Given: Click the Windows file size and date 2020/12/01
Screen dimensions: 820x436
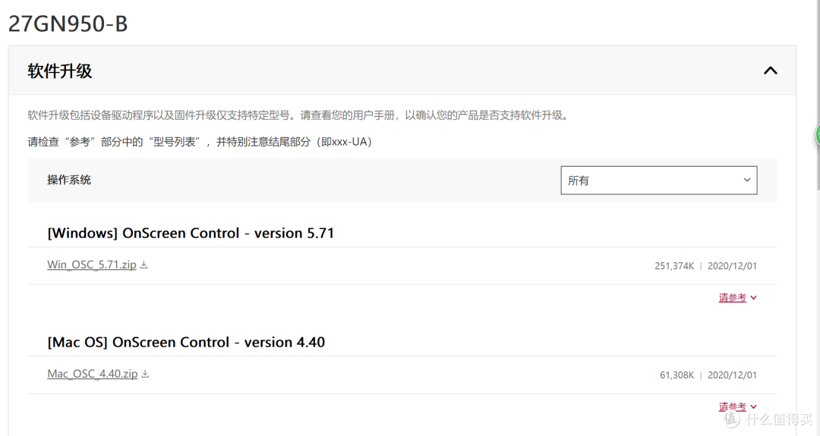Looking at the screenshot, I should tap(705, 266).
